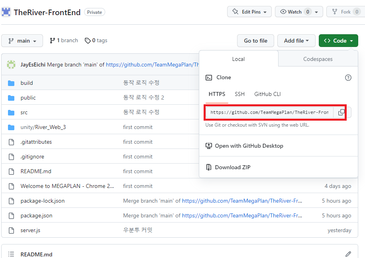Click the Welcome to MEGAPLAN file icon
Screen dimensions: 365x258
[x=11, y=186]
